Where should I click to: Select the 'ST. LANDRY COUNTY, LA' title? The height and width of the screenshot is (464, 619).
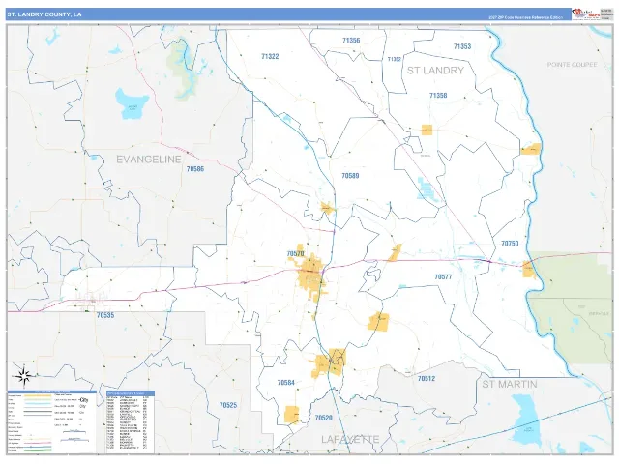click(44, 14)
